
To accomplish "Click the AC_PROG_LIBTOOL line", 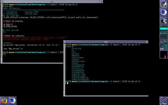I will pyautogui.click(x=10, y=27).
